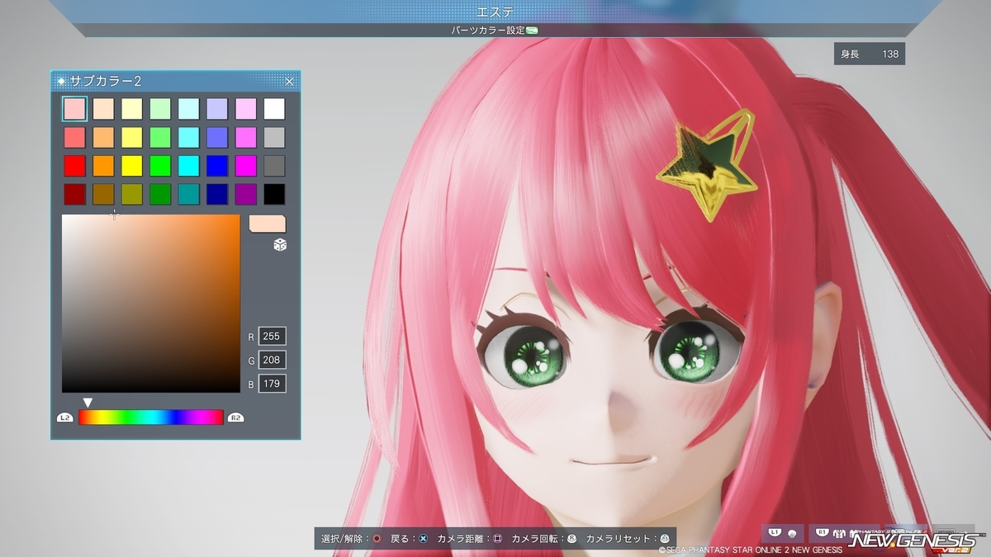Click the L2 hue shift icon
Viewport: 991px width, 557px height.
(x=65, y=418)
